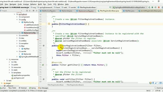The width and height of the screenshot is (163, 92).
Task: Click the light bulb intention icon on line 54
Action: coord(49,24)
